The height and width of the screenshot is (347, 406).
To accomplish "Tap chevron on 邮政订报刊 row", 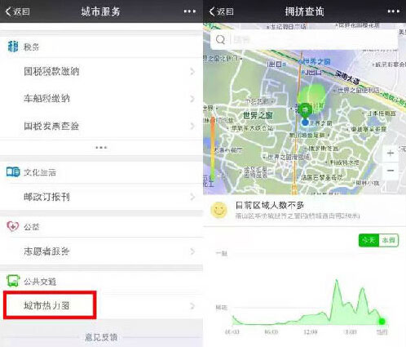I will 192,197.
